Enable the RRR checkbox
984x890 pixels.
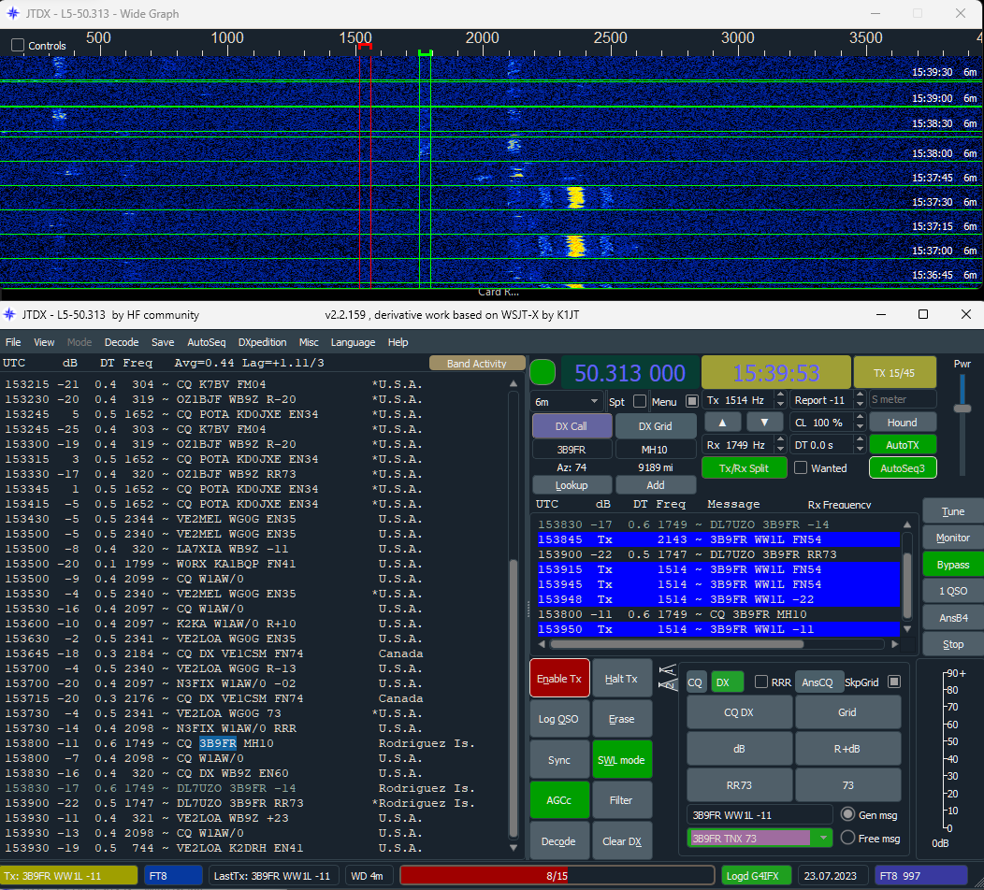click(x=761, y=682)
